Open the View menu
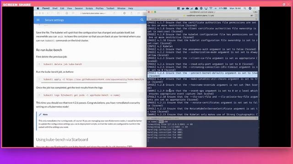Image resolution: width=293 pixels, height=164 pixels. 70,8
